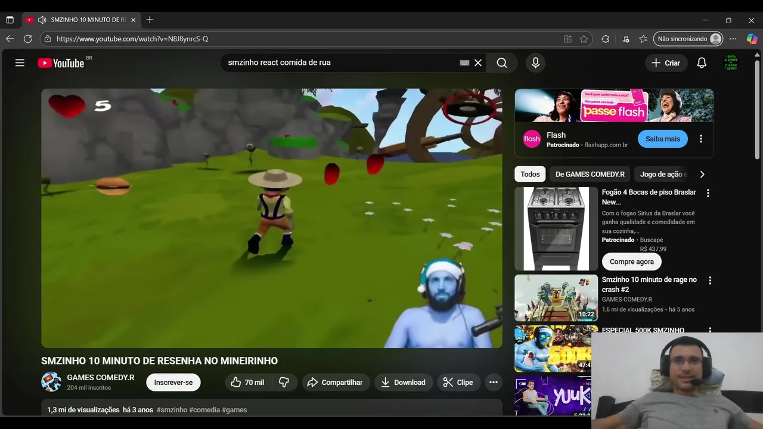The height and width of the screenshot is (429, 763).
Task: Open the on-screen keyboard in search box
Action: 464,63
